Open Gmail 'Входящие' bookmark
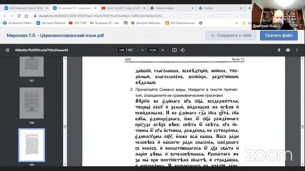305x171 pixels. tap(105, 23)
